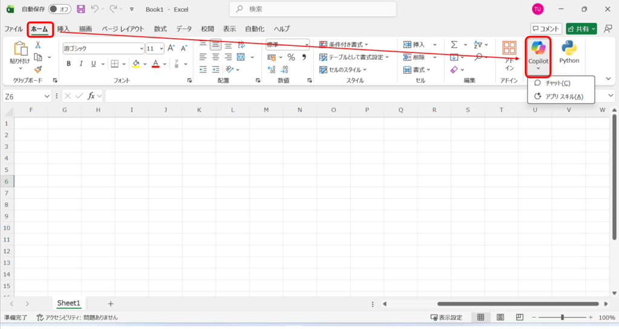619x329 pixels.
Task: Click the insert function fx icon
Action: point(91,96)
